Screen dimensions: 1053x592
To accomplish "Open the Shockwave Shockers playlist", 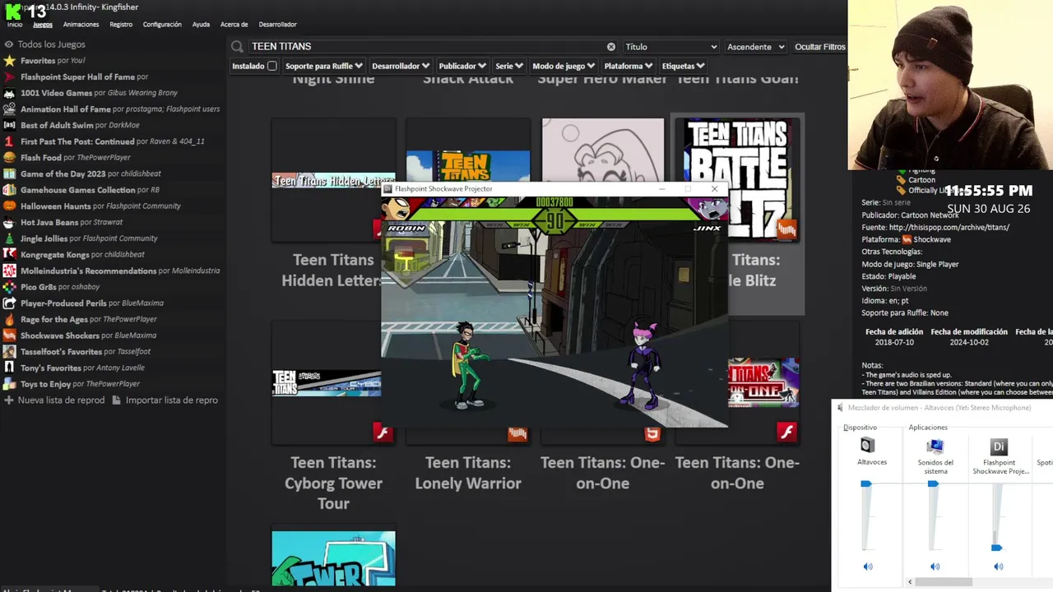I will click(x=88, y=335).
